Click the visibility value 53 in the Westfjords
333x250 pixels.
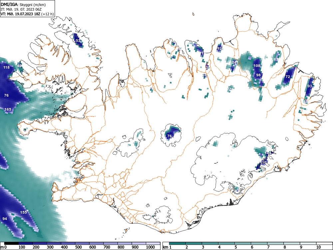pos(78,41)
